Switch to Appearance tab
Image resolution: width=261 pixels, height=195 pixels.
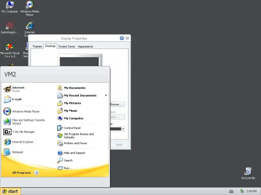click(85, 46)
